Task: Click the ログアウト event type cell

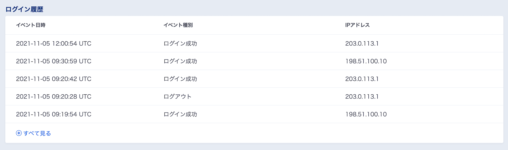Action: tap(178, 96)
